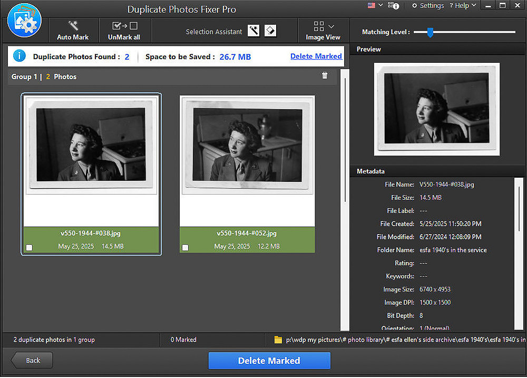Viewport: 527px width, 378px height.
Task: Click the Duplicate Photos Fixer Pro logo
Action: point(24,20)
